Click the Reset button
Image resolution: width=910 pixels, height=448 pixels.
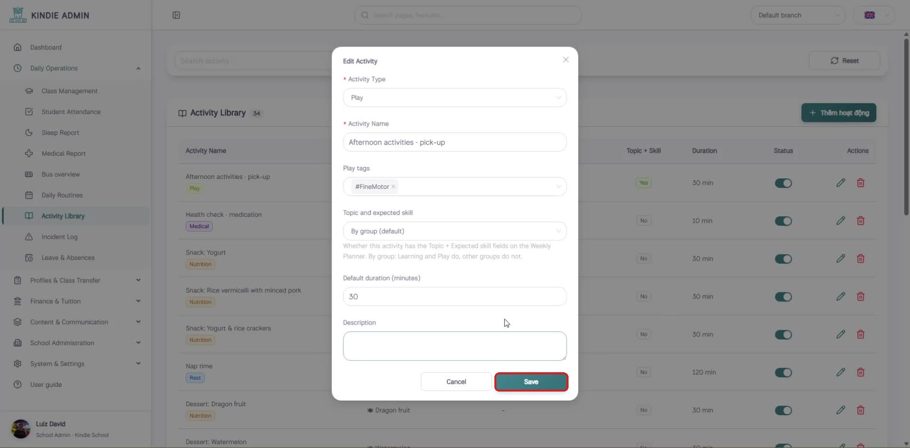844,61
